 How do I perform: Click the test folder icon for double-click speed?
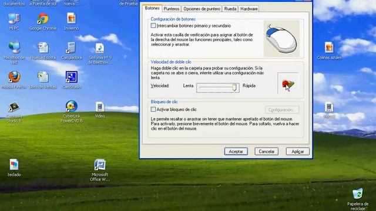tap(288, 83)
